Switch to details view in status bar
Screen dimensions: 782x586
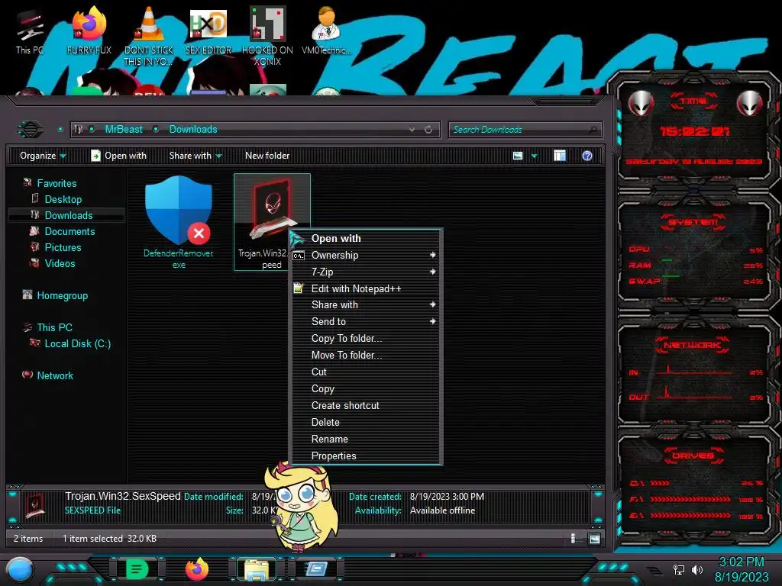pos(573,539)
